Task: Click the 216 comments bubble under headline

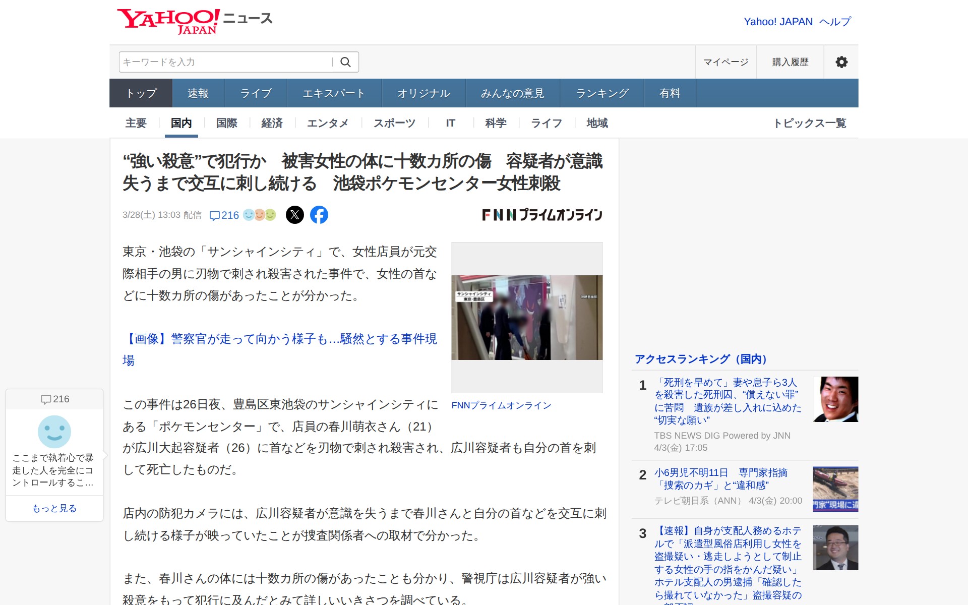Action: 224,215
